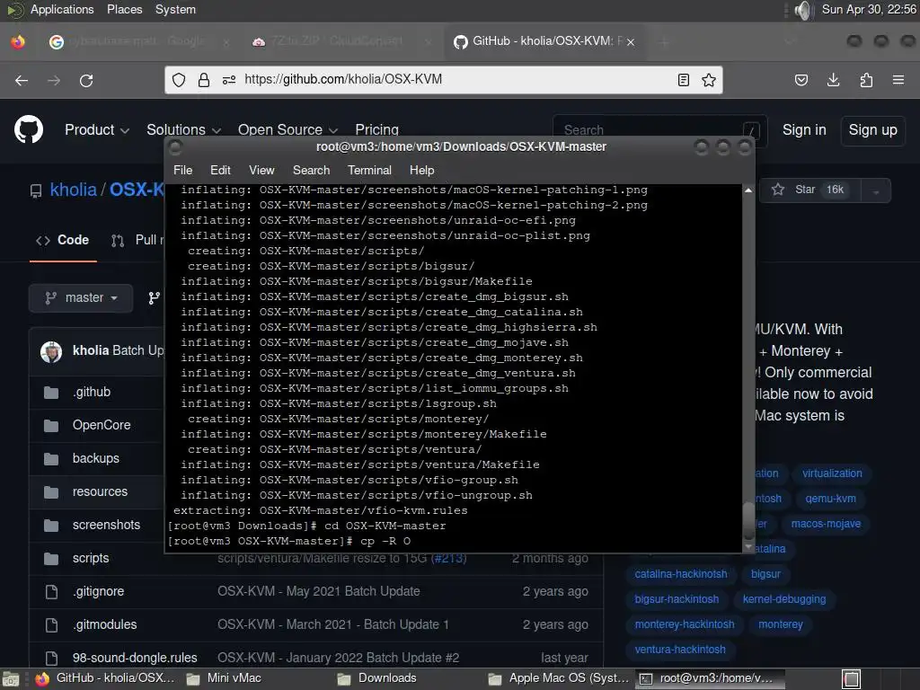Image resolution: width=920 pixels, height=690 pixels.
Task: Click the Firefox icon in the tab bar
Action: (x=18, y=42)
